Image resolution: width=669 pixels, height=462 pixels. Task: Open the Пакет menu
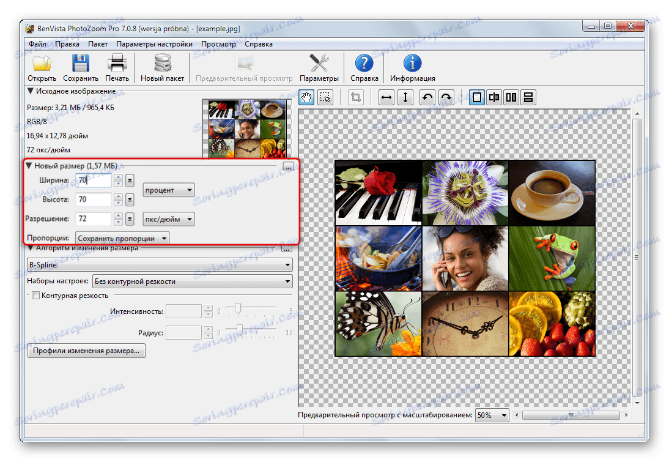(x=98, y=44)
